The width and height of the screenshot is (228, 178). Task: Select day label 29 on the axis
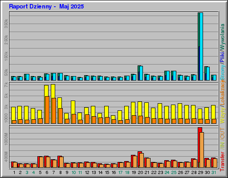[x=200, y=173]
